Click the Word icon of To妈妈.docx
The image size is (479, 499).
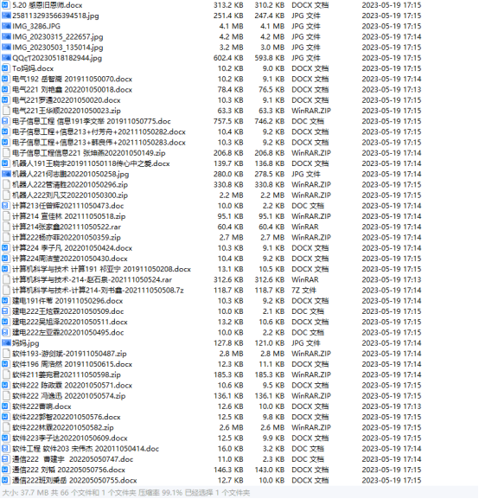pyautogui.click(x=5, y=68)
